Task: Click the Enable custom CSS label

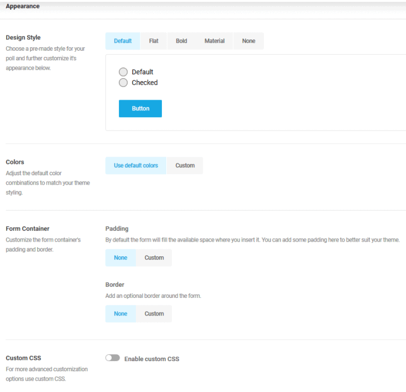Action: click(152, 359)
